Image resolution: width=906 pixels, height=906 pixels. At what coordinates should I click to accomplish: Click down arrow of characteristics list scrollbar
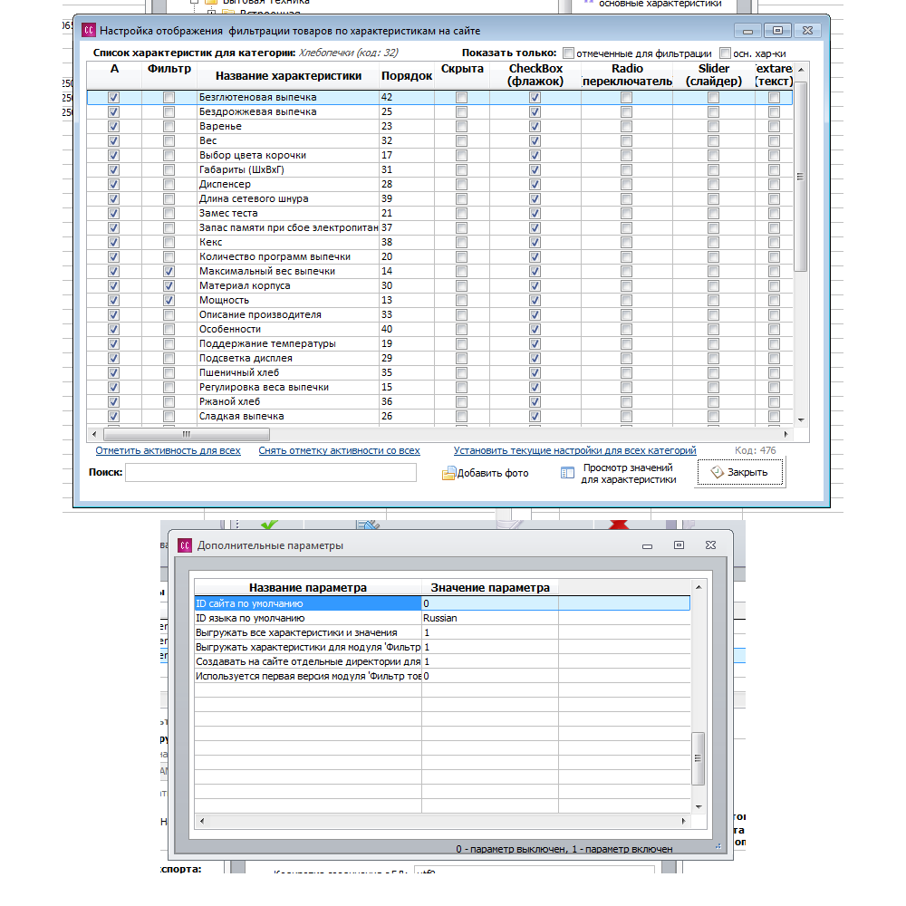(801, 420)
